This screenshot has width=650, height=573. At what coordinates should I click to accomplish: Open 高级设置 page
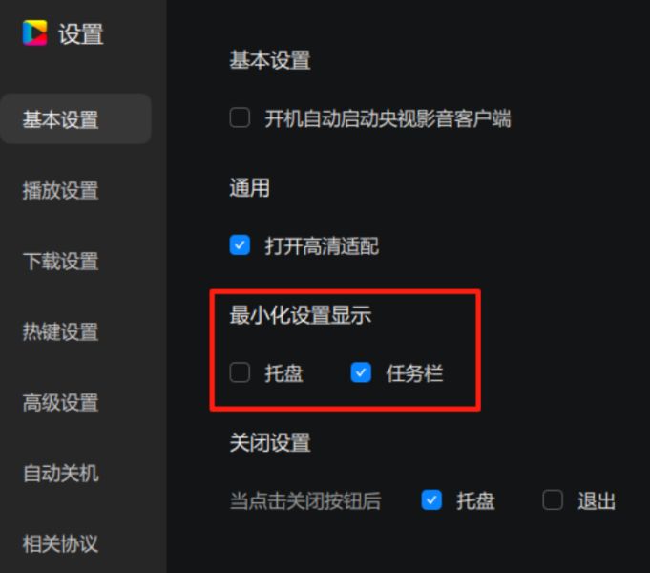click(60, 402)
